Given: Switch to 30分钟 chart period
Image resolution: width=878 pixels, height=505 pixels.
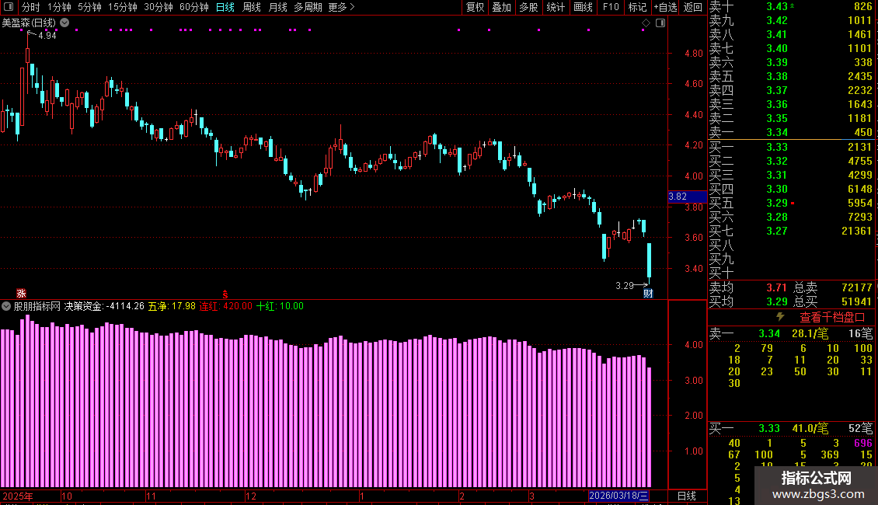Looking at the screenshot, I should coord(159,7).
